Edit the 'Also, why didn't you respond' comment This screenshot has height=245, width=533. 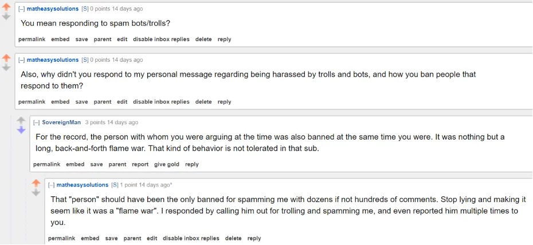tap(122, 102)
